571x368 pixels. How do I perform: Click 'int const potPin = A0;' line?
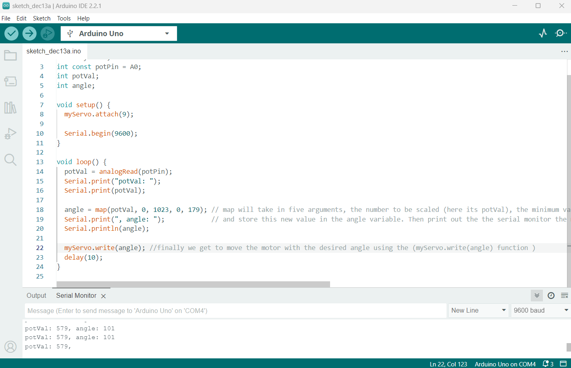tap(99, 67)
